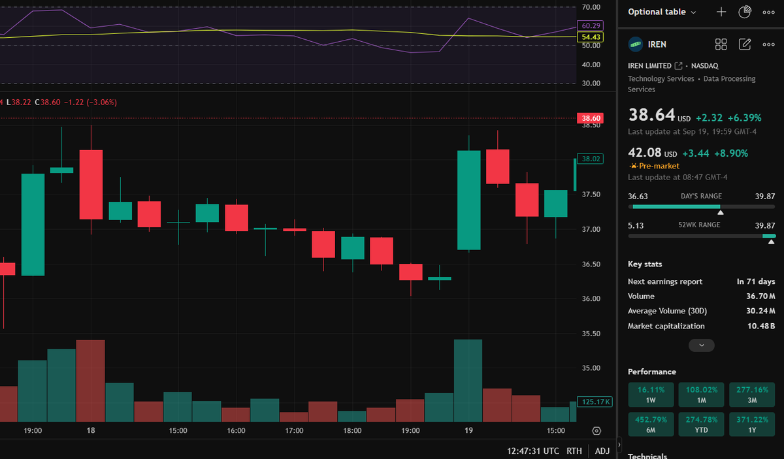This screenshot has height=459, width=784.
Task: Click the Market capitalization 10.48 B value
Action: click(760, 326)
